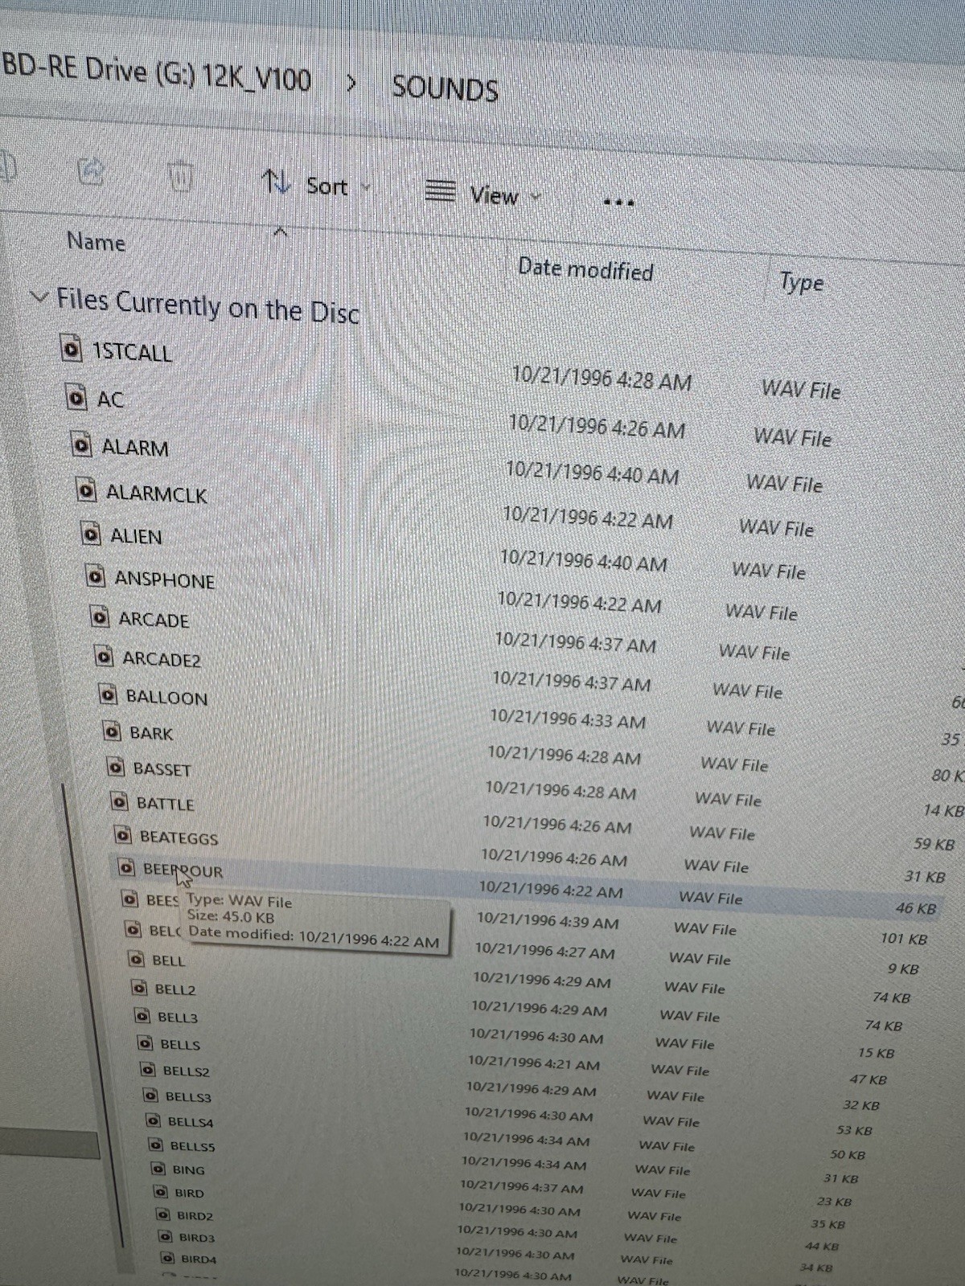Image resolution: width=965 pixels, height=1286 pixels.
Task: Select the BARK file icon
Action: pyautogui.click(x=112, y=731)
